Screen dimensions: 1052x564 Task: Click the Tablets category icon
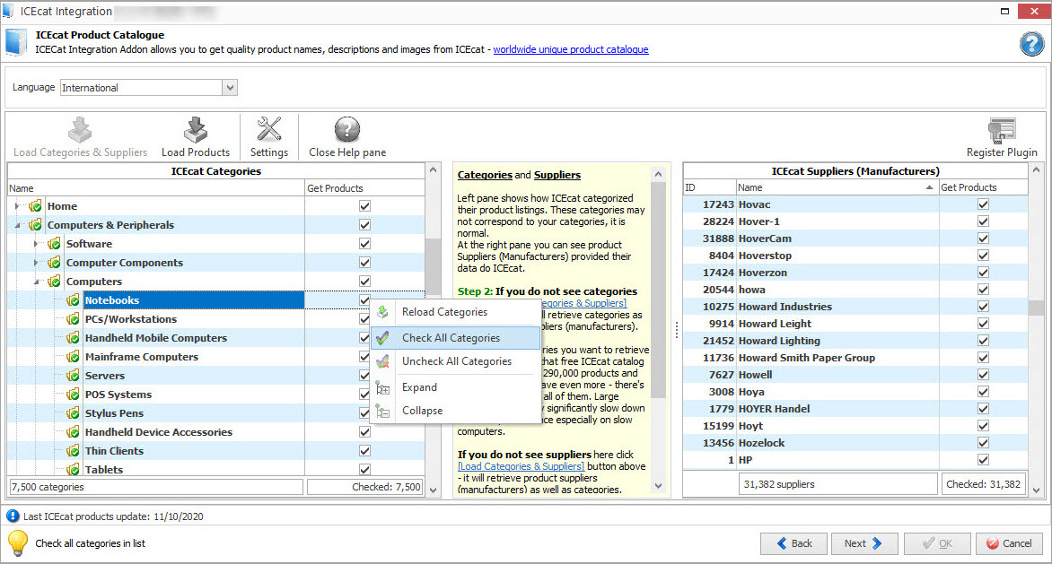[x=73, y=469]
